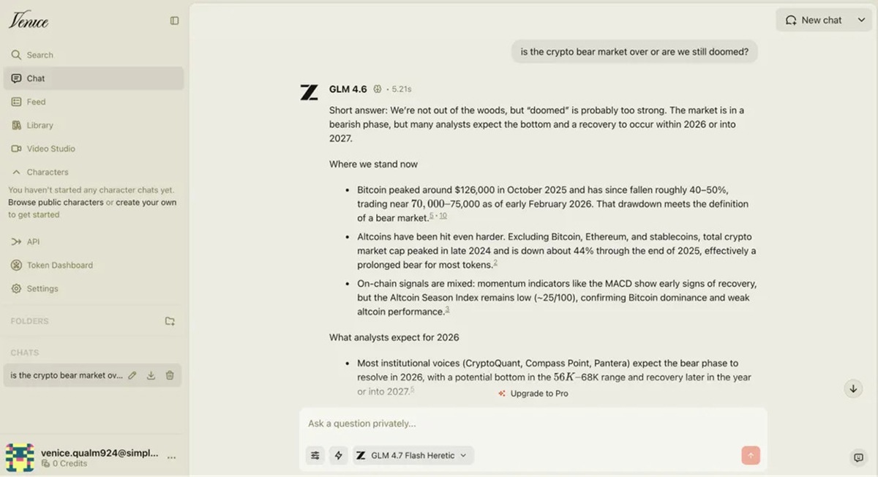Go to Video Studio
The height and width of the screenshot is (477, 878).
pyautogui.click(x=50, y=149)
